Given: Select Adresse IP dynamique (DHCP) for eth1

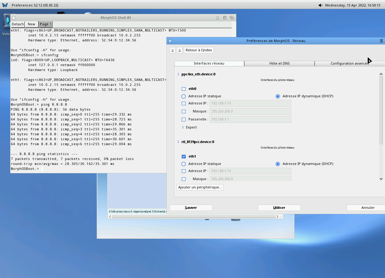Looking at the screenshot, I should click(278, 164).
